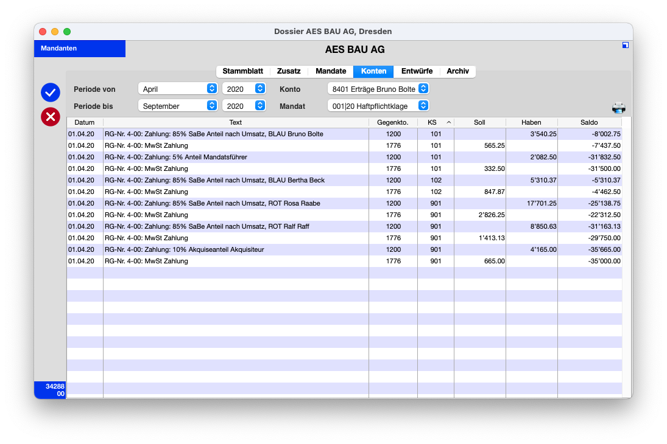Sort by the Text column header

tap(236, 122)
